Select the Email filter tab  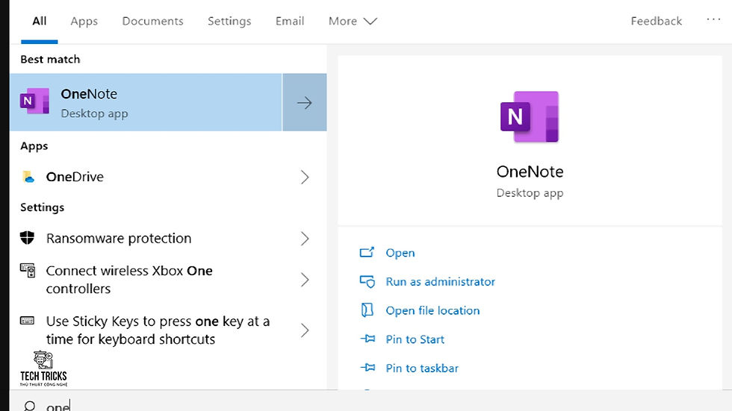click(290, 21)
